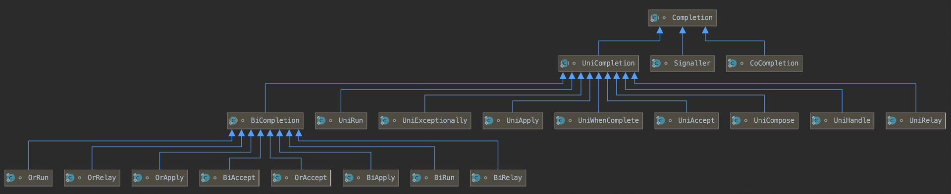The width and height of the screenshot is (951, 194).
Task: Click the Completion class icon
Action: (655, 18)
